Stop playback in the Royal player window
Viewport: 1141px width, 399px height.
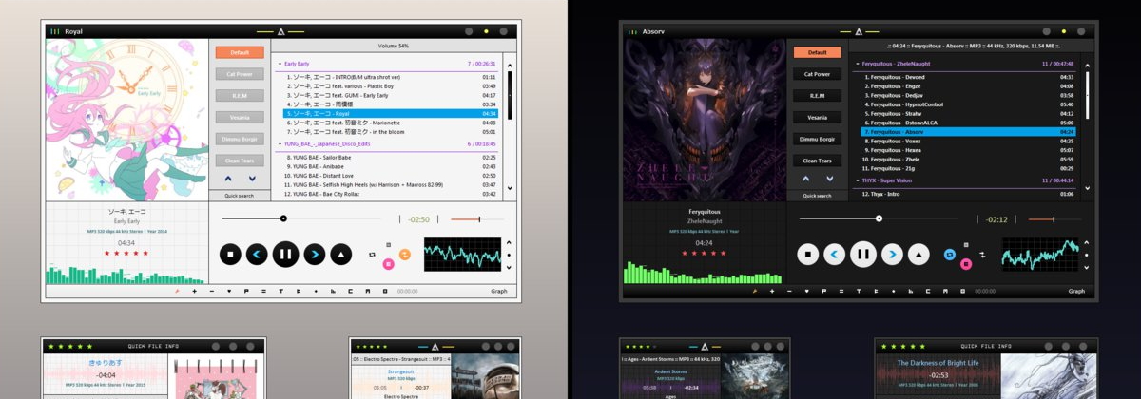click(x=229, y=254)
